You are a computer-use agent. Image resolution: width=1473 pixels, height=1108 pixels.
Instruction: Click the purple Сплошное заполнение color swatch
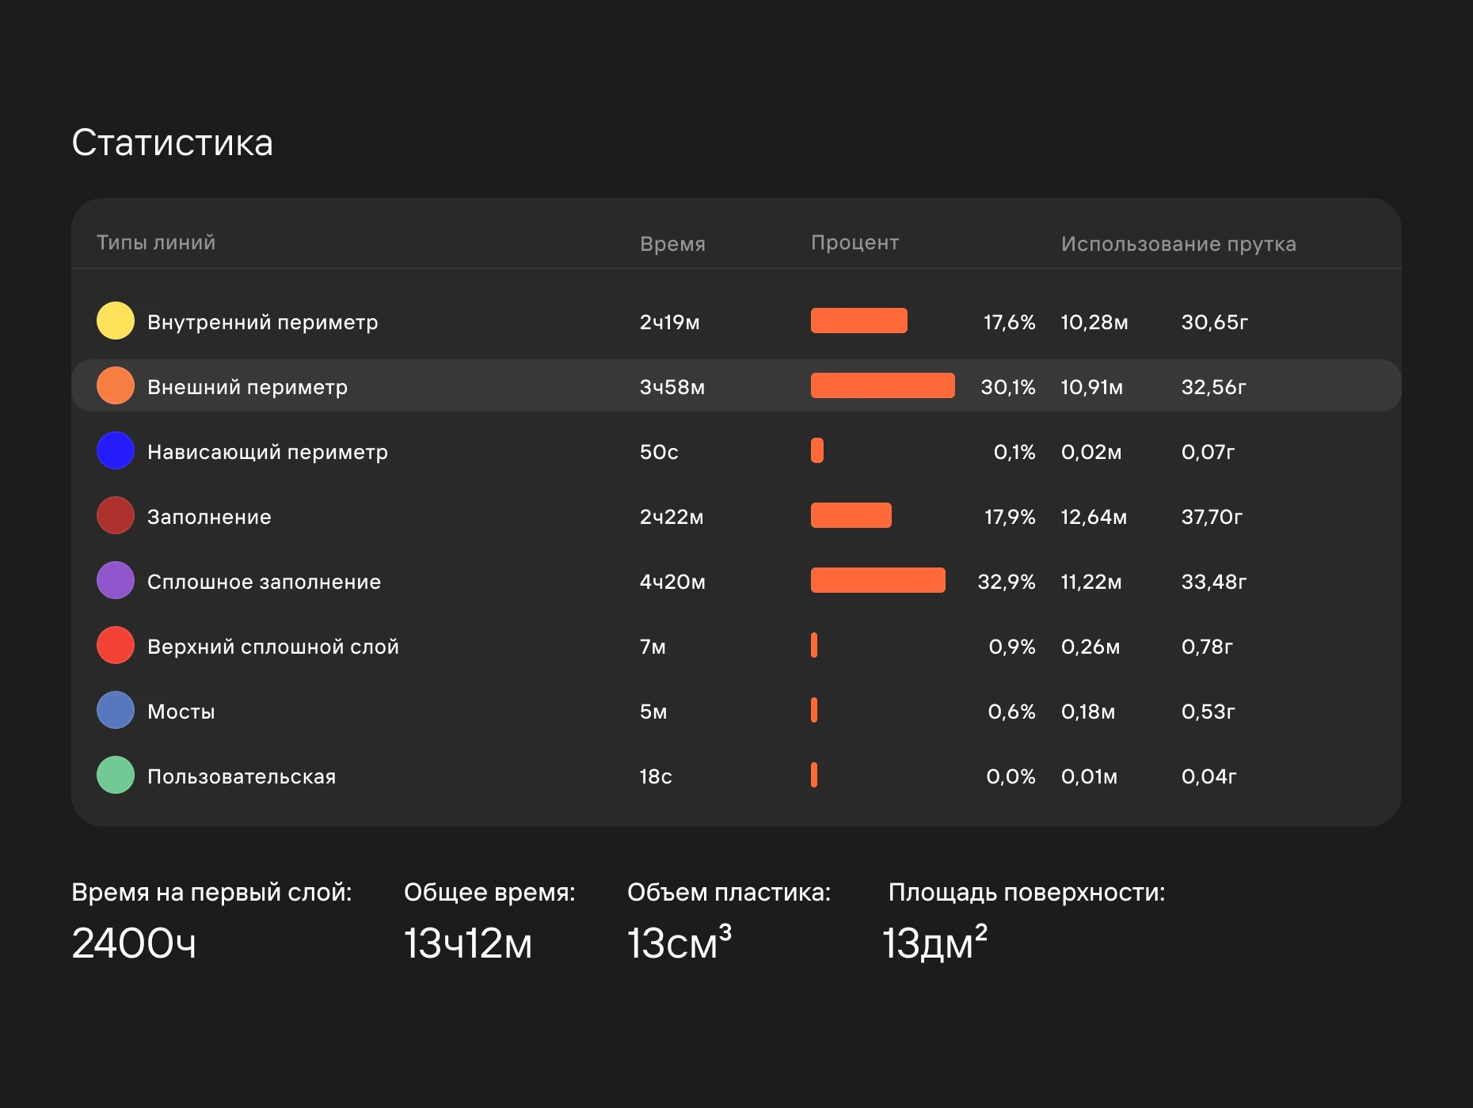pos(116,580)
